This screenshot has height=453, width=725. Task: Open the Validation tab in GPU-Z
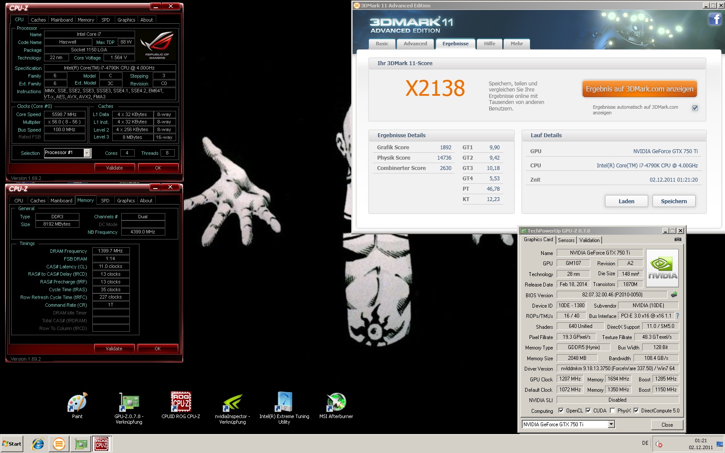(589, 240)
